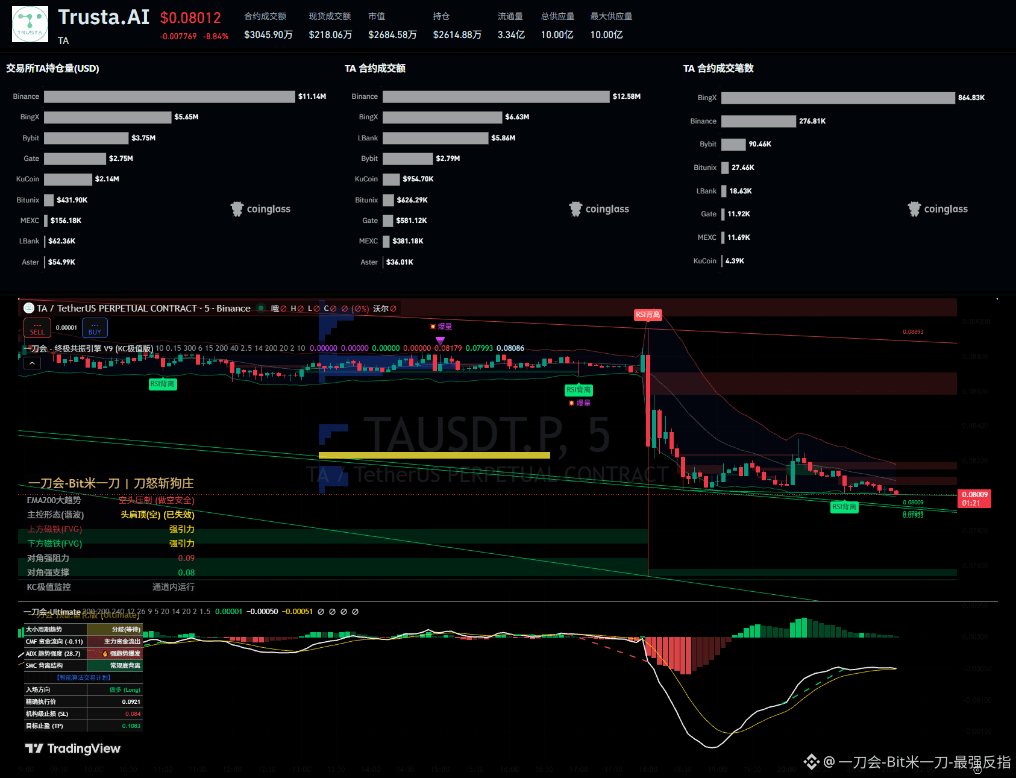Screen dimensions: 1016x778
Task: Click the KuCoin bar in 交易所TA持仓量 chart
Action: tap(68, 179)
